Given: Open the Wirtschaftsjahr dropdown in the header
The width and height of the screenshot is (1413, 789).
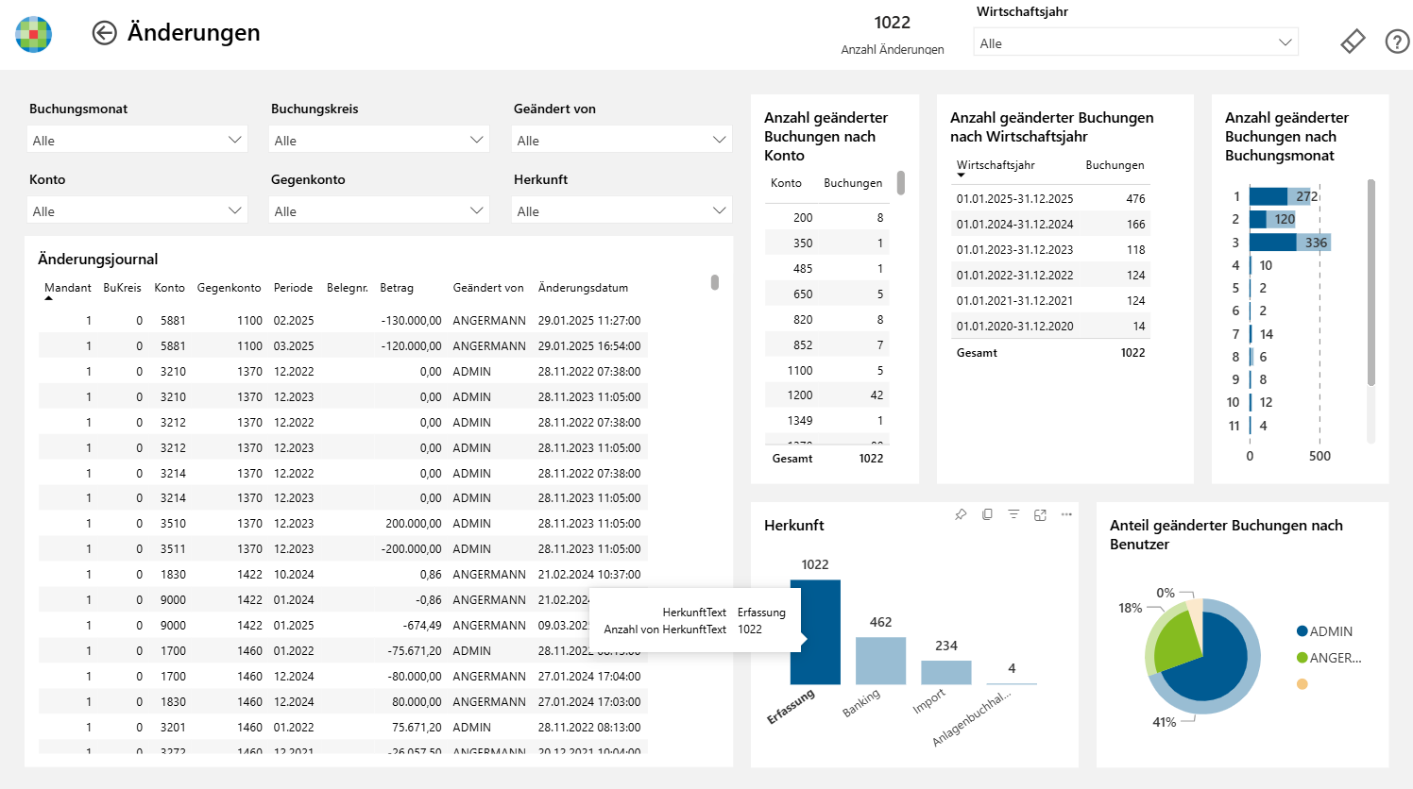Looking at the screenshot, I should pos(1136,42).
